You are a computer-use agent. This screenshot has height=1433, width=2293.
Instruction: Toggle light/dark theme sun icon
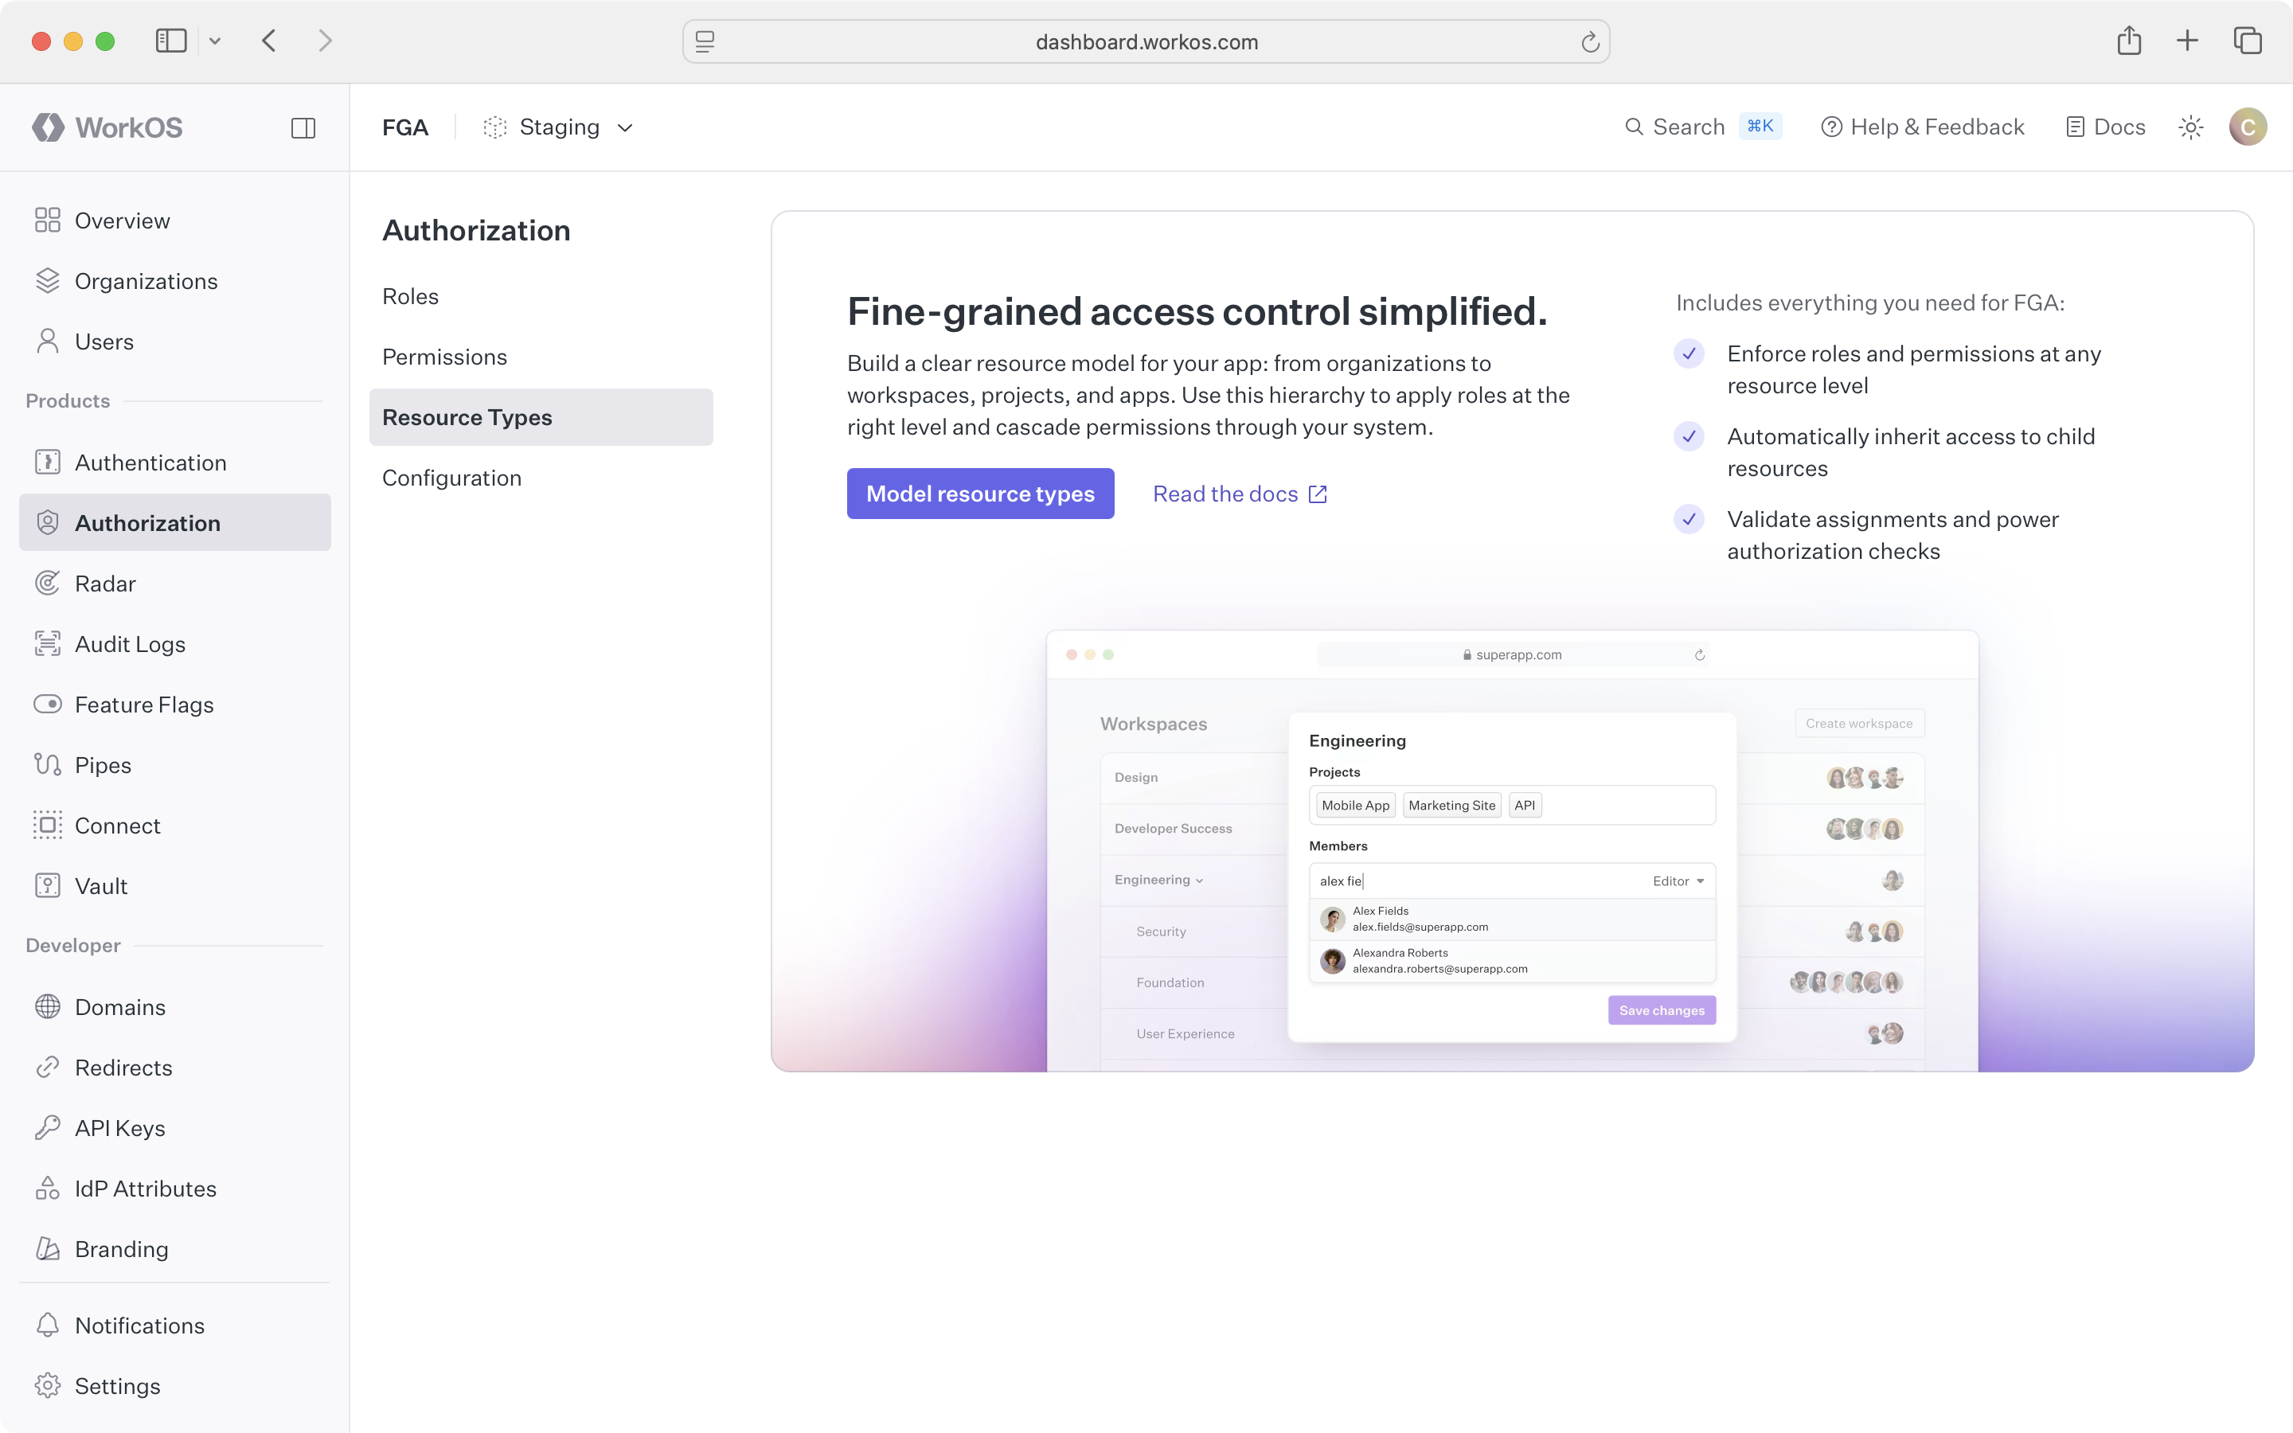(x=2190, y=127)
